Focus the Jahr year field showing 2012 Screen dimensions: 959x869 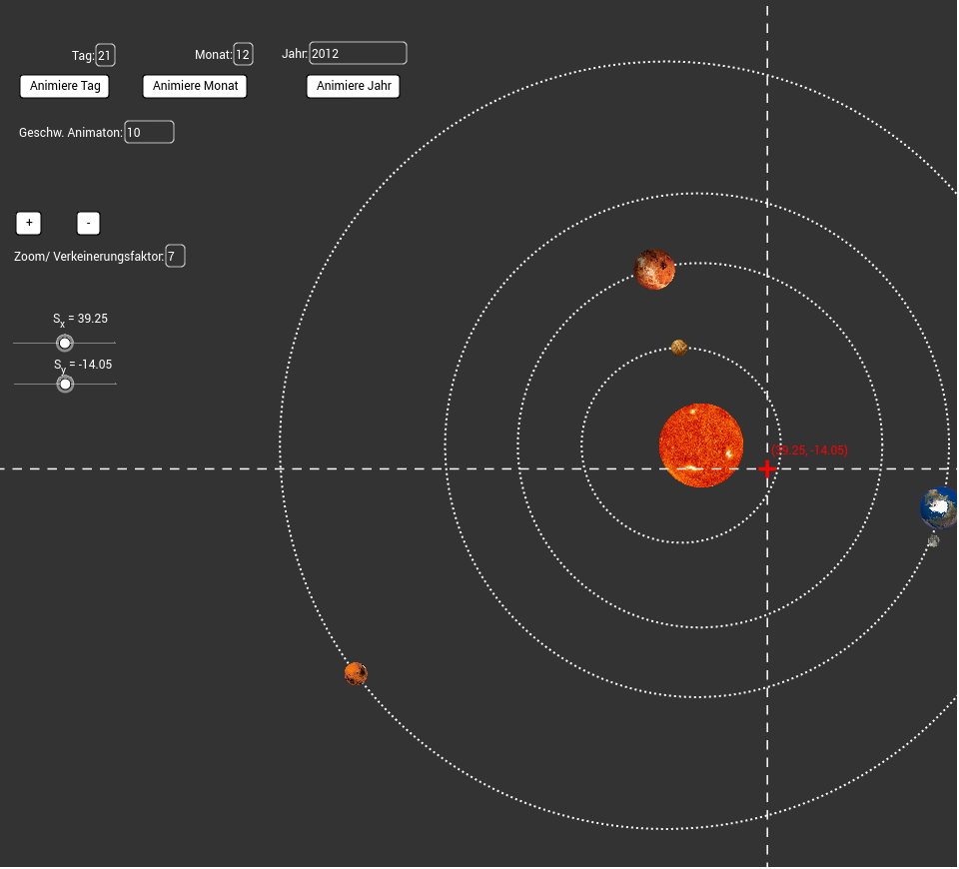[x=358, y=53]
